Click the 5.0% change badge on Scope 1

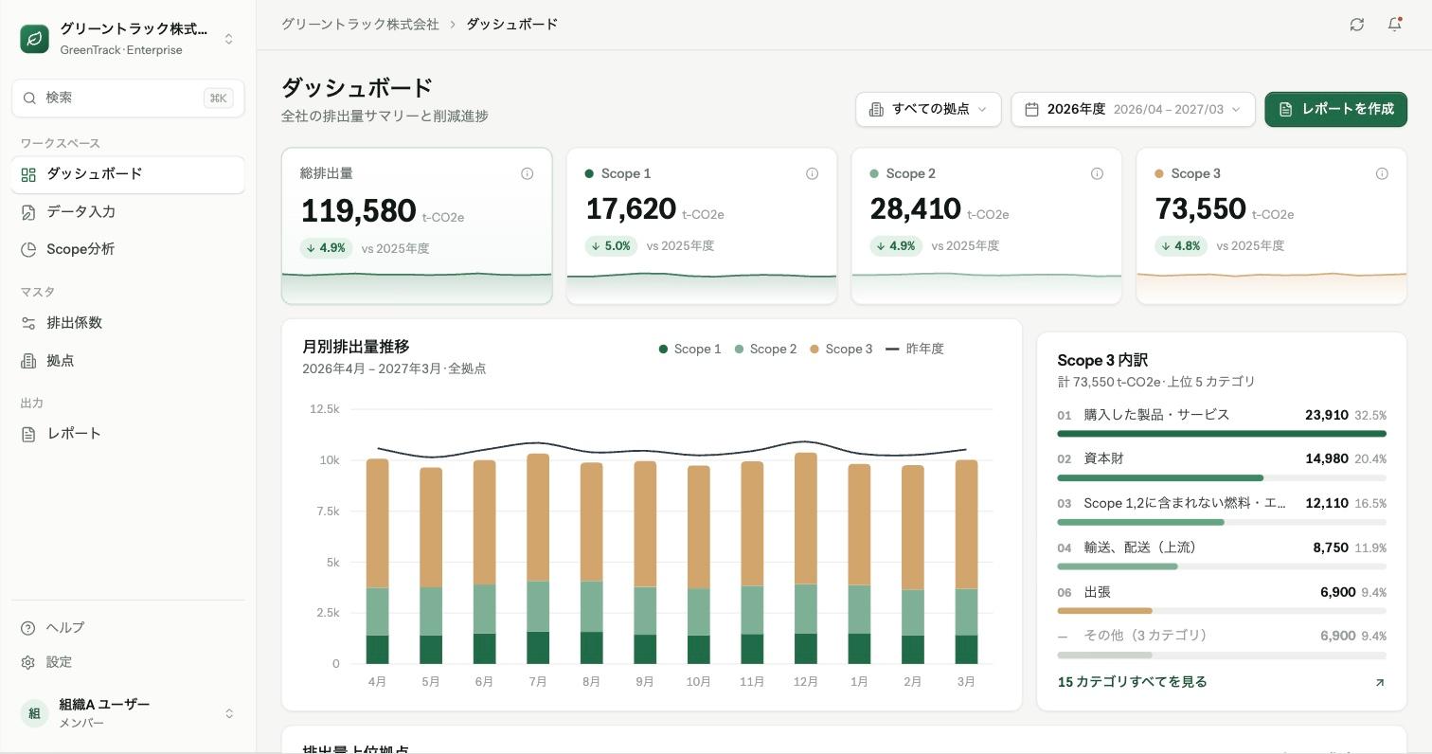click(612, 245)
